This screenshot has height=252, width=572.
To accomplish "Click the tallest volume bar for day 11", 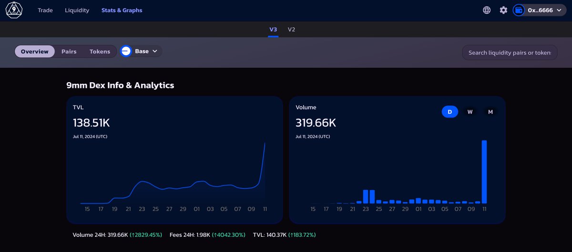I will pos(484,172).
